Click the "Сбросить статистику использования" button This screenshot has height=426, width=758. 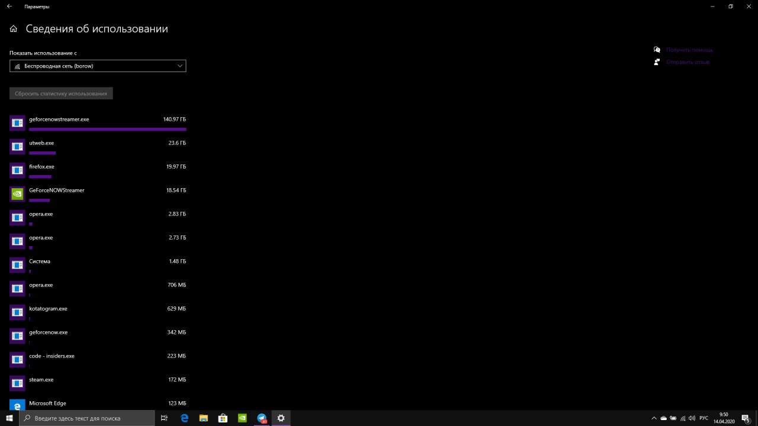(61, 93)
